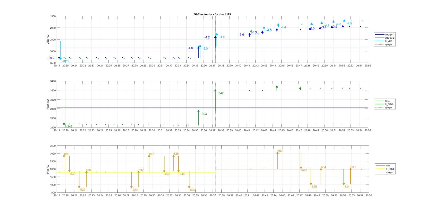The image size is (437, 216).
Task: Click the '-628' roll data label
Action: 304,170
